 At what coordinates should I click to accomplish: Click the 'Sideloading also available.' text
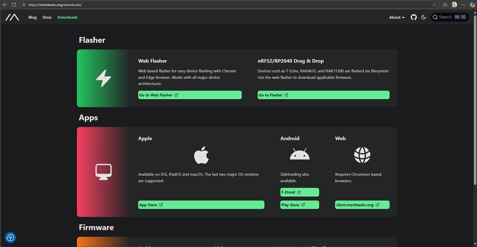coord(295,177)
